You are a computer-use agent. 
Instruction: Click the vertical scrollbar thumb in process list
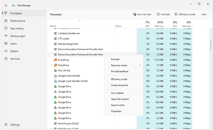(211, 45)
